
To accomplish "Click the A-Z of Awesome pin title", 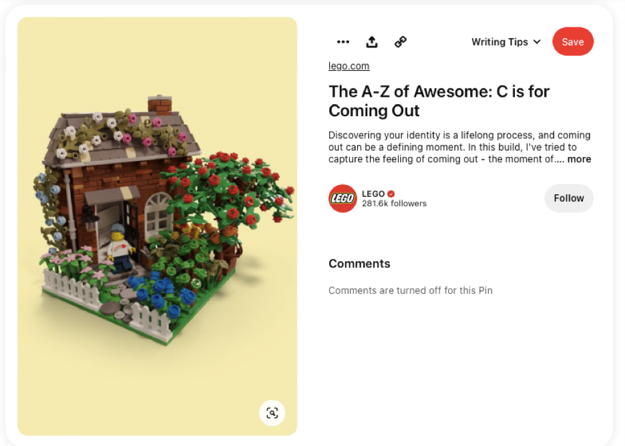I will pos(439,101).
